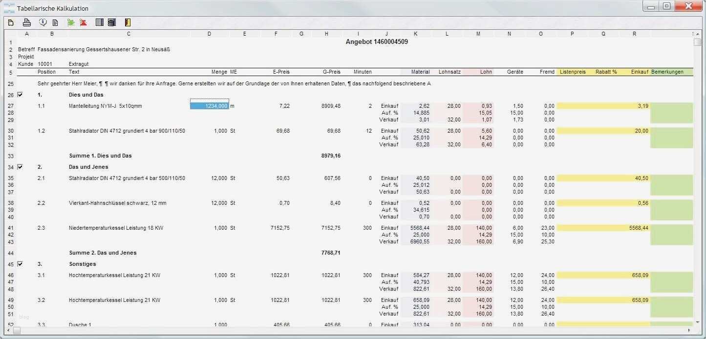Click Material value 6960,55
The width and height of the screenshot is (706, 339).
click(x=420, y=241)
